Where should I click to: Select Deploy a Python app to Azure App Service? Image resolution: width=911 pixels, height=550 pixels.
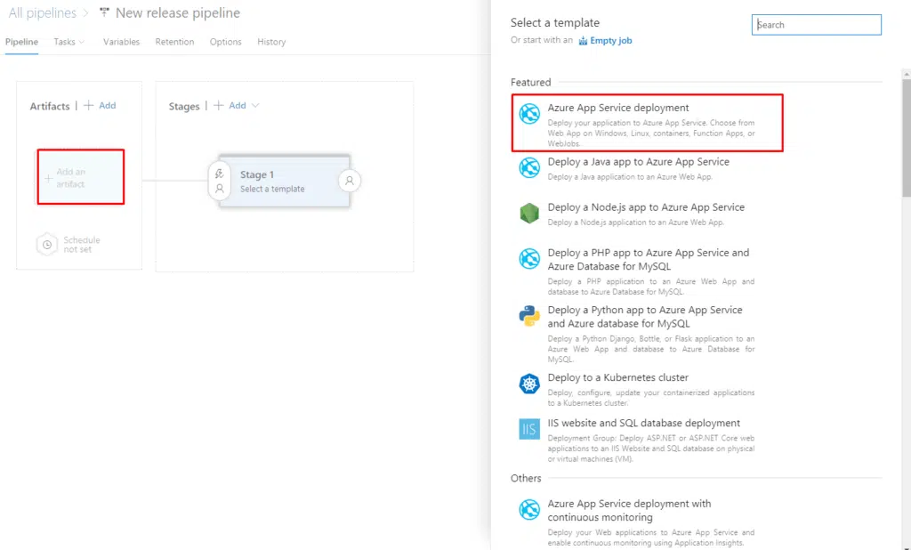[645, 317]
